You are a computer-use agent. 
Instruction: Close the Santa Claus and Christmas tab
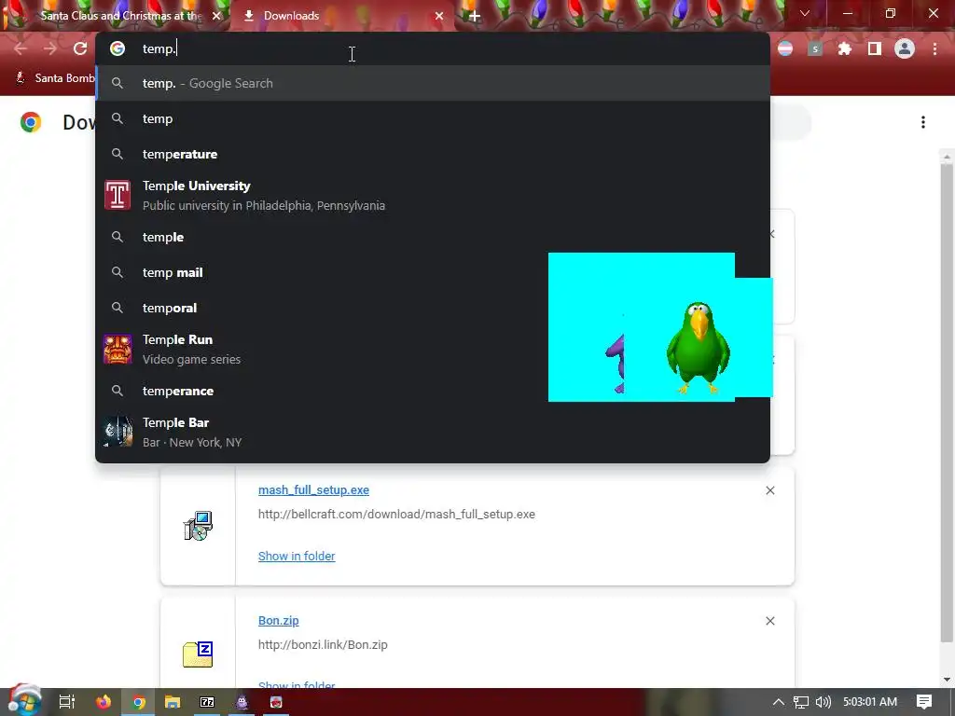pyautogui.click(x=216, y=16)
